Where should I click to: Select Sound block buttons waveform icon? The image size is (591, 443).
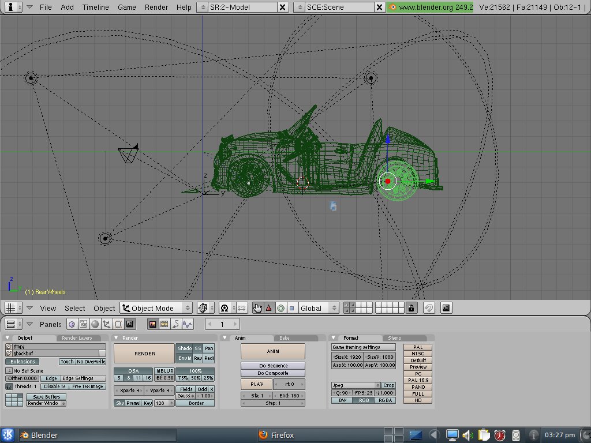click(x=188, y=324)
